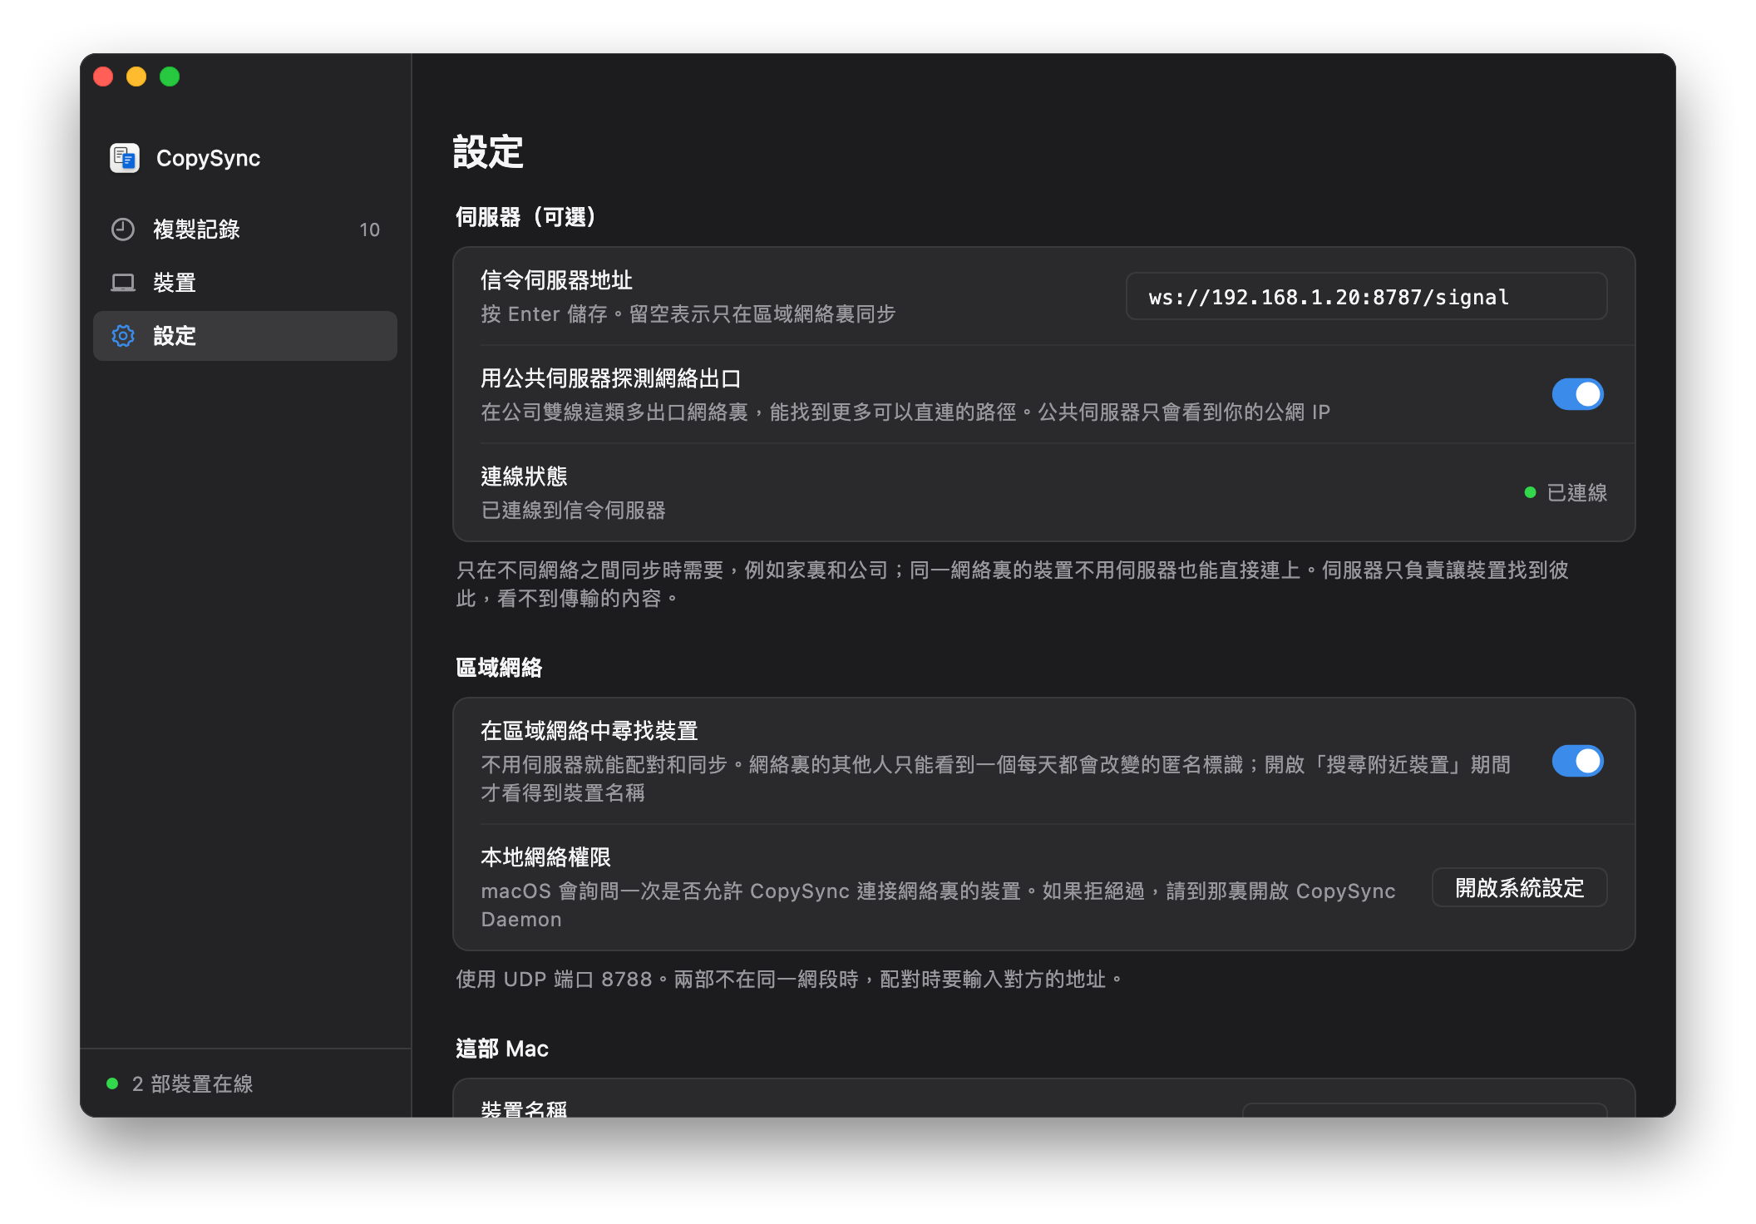This screenshot has height=1224, width=1756.
Task: Click the signaling server address input field
Action: [1366, 297]
